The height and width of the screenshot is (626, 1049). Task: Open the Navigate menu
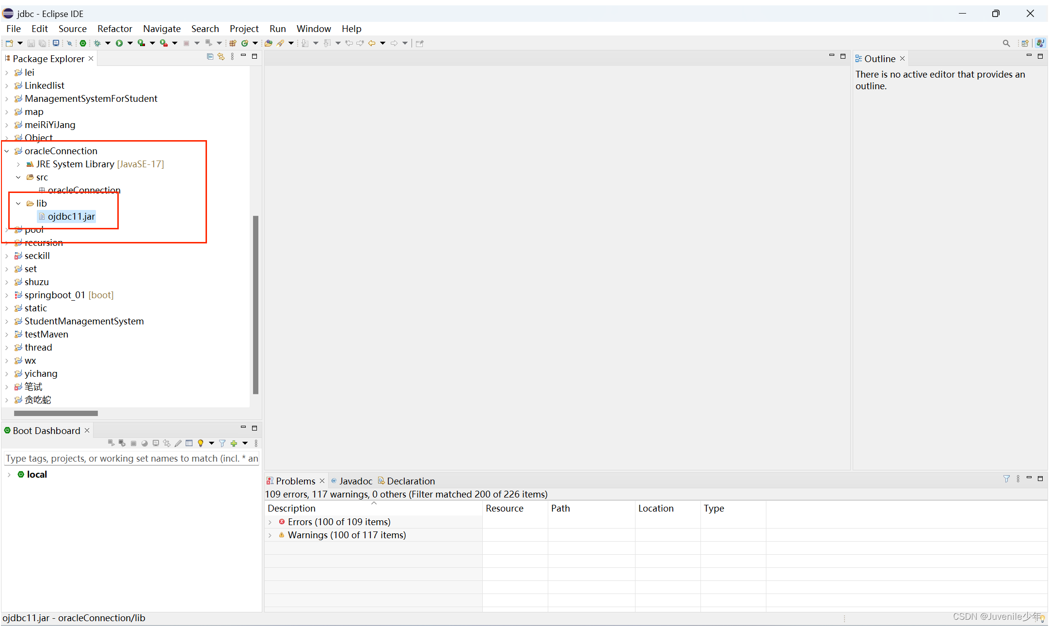(161, 29)
